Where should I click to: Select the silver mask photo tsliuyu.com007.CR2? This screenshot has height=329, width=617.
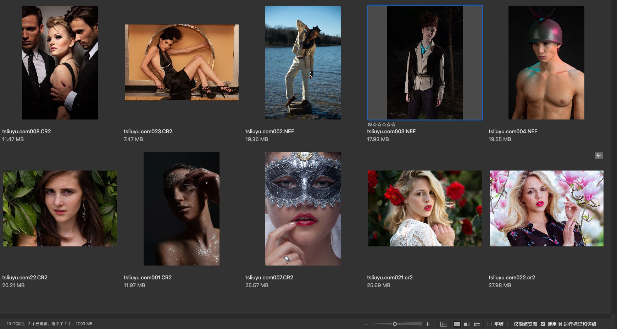(303, 208)
